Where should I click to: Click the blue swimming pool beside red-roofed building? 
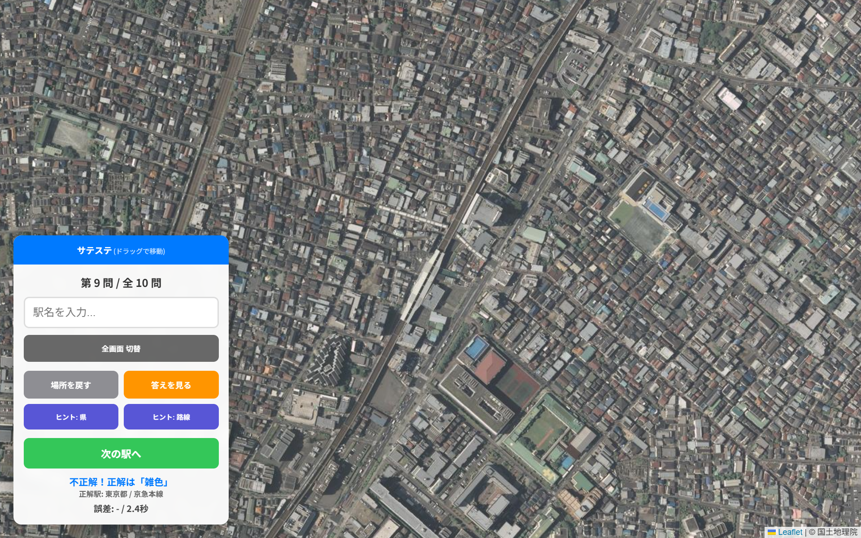(477, 348)
